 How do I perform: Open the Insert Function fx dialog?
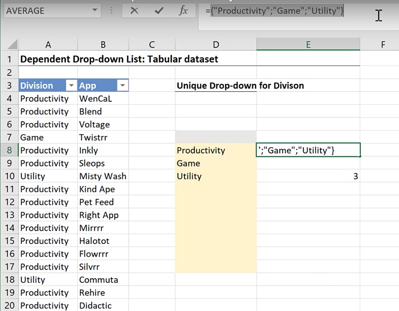(184, 10)
